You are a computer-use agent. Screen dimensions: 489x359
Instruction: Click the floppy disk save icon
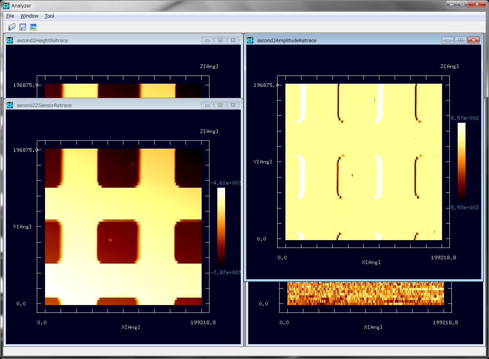tap(23, 27)
